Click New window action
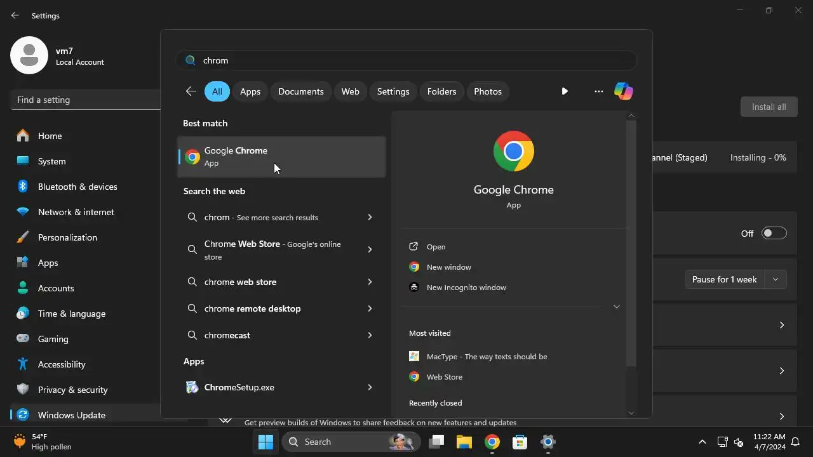Image resolution: width=813 pixels, height=457 pixels. [x=449, y=267]
